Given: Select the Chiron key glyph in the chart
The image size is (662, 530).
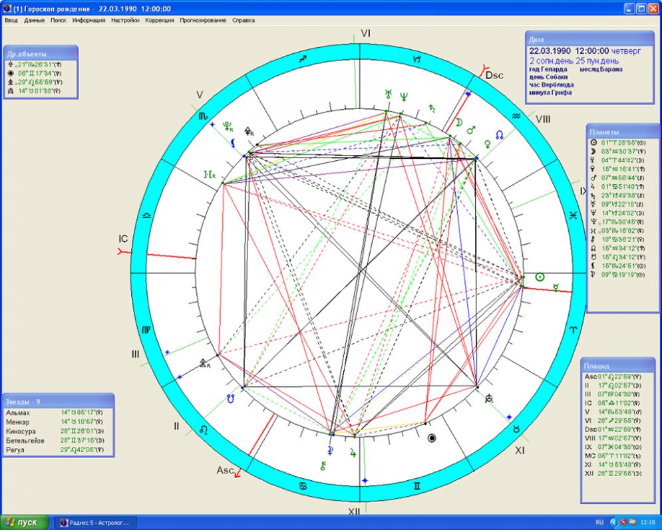Looking at the screenshot, I should point(323,465).
